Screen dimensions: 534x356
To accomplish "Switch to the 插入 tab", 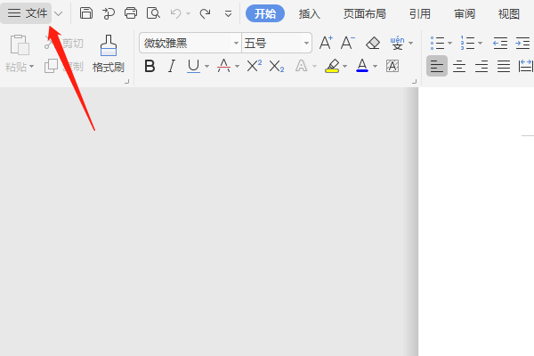I will [309, 14].
